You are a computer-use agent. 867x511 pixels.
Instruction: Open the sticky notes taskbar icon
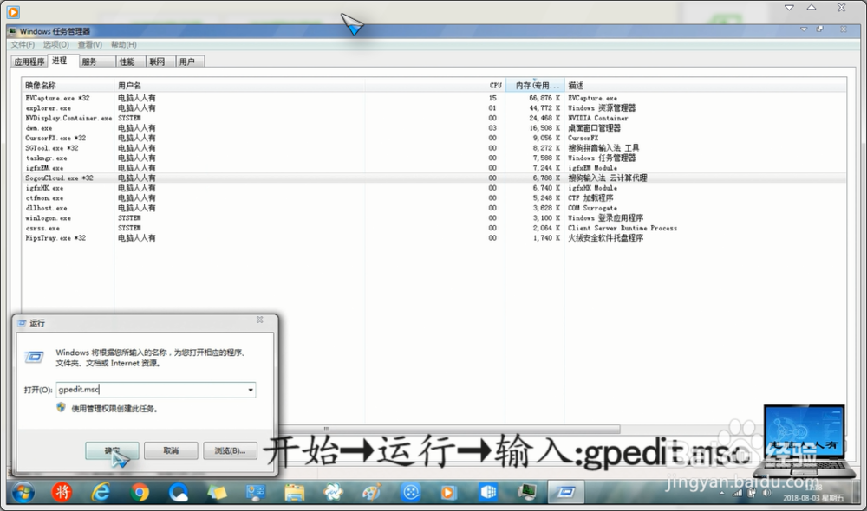[217, 492]
